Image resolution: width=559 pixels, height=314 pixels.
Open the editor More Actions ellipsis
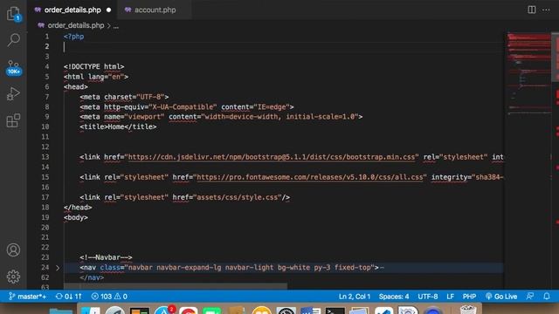(546, 10)
